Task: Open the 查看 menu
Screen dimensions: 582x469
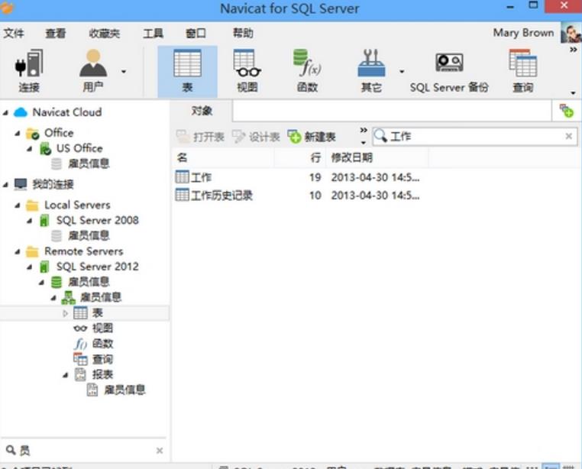Action: [56, 34]
